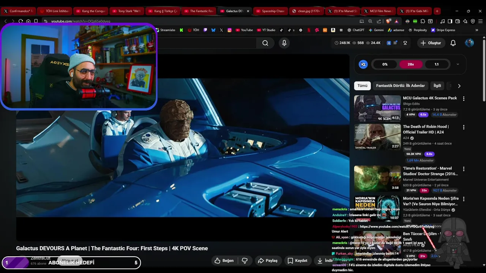The height and width of the screenshot is (273, 486).
Task: Toggle the browser sidebar panel icon
Action: point(450,21)
